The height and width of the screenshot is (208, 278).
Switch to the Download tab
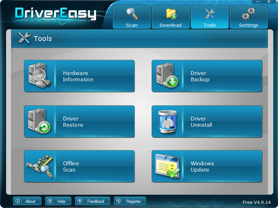[x=171, y=17]
